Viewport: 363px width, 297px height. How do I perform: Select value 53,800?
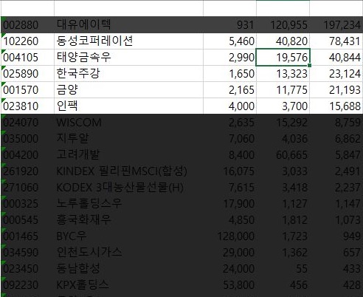229,285
